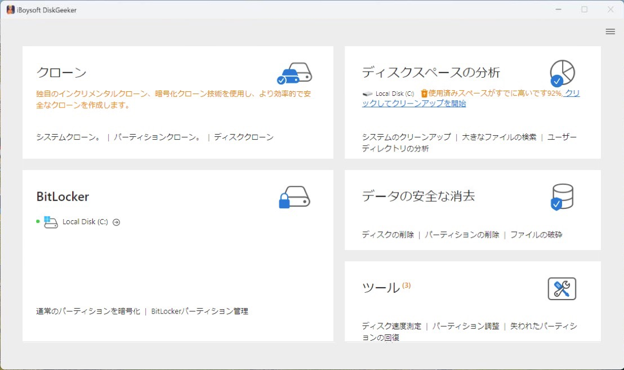Click the BitLocker locked drive icon

pyautogui.click(x=294, y=197)
